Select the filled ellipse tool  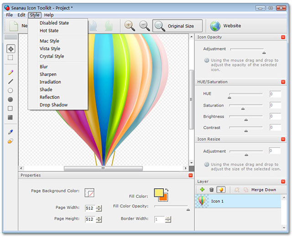(x=10, y=100)
